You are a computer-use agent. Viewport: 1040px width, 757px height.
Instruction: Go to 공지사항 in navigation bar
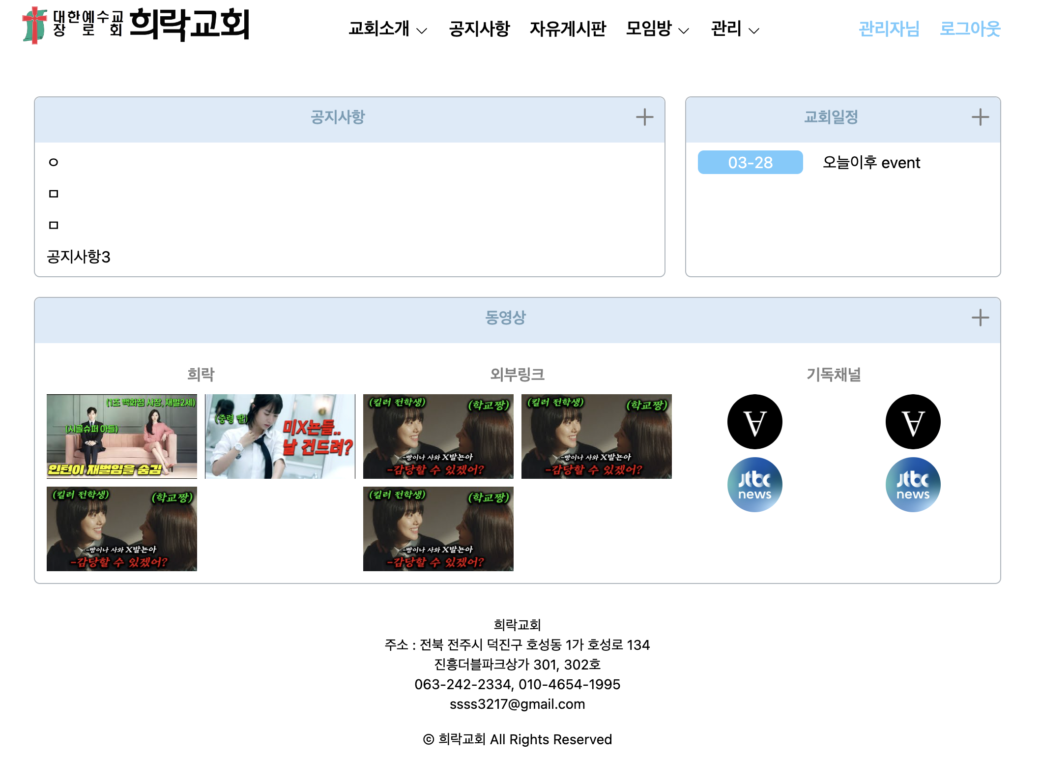(479, 29)
